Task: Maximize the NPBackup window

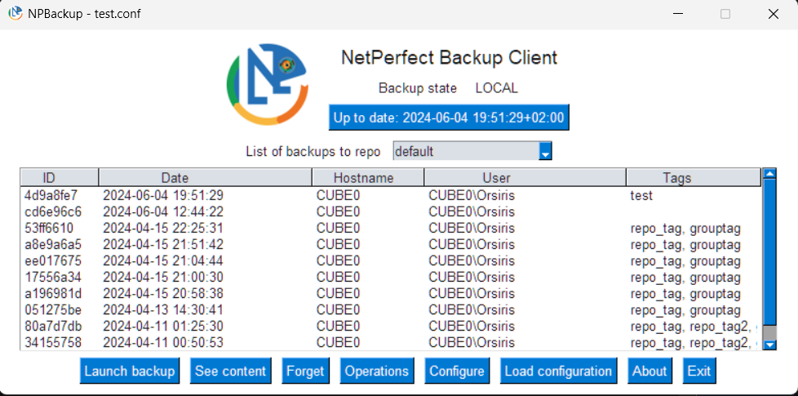Action: [725, 14]
